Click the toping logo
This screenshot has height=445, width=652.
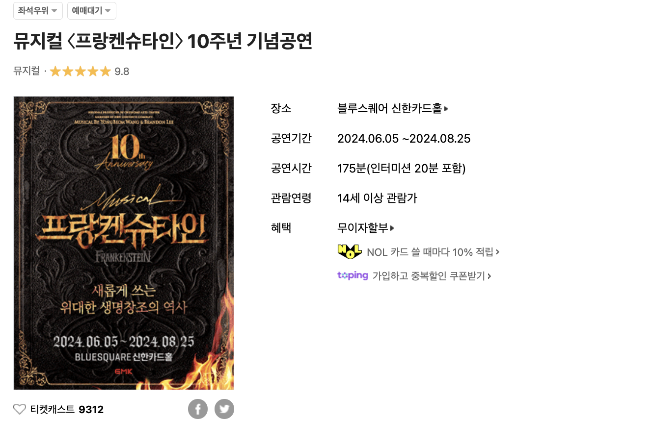(353, 275)
